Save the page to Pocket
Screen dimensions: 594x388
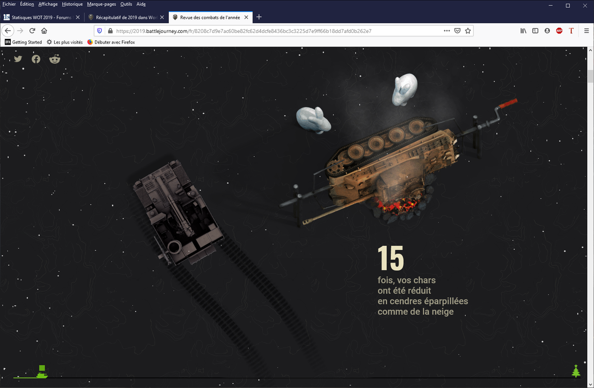coord(457,31)
